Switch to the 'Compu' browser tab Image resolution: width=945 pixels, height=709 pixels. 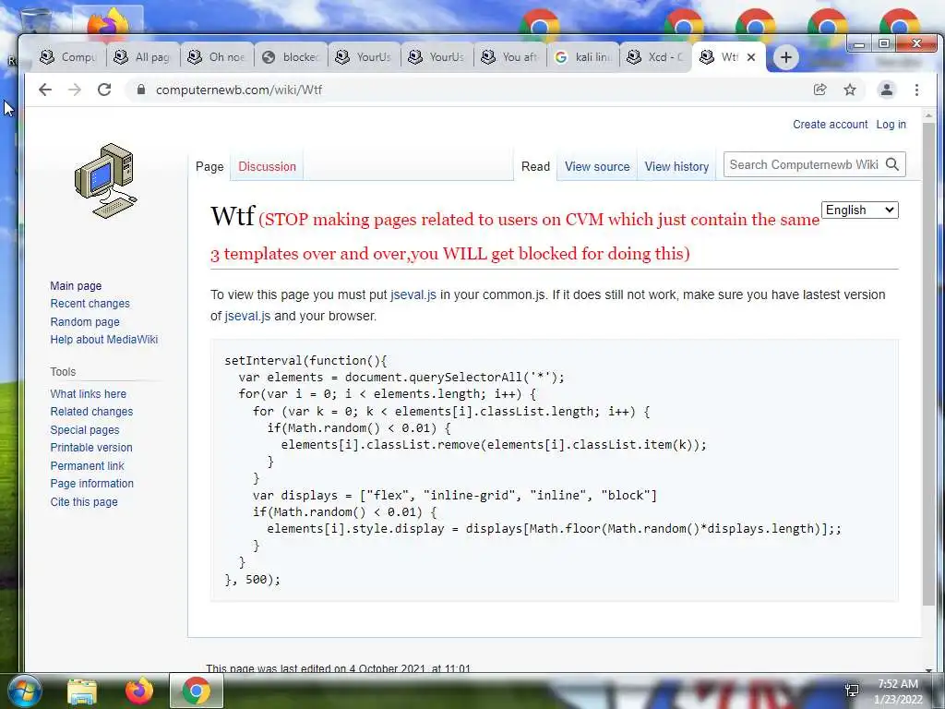coord(68,57)
